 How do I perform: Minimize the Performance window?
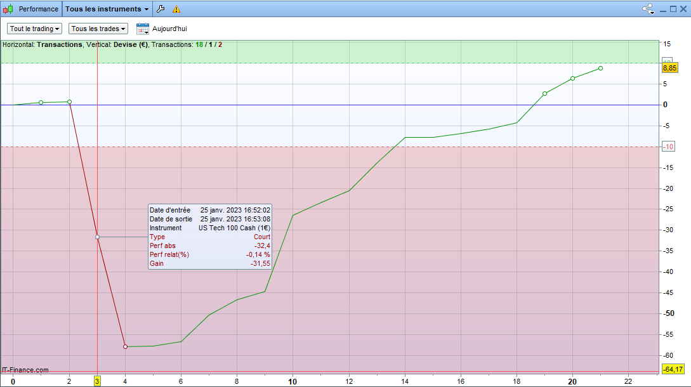663,10
